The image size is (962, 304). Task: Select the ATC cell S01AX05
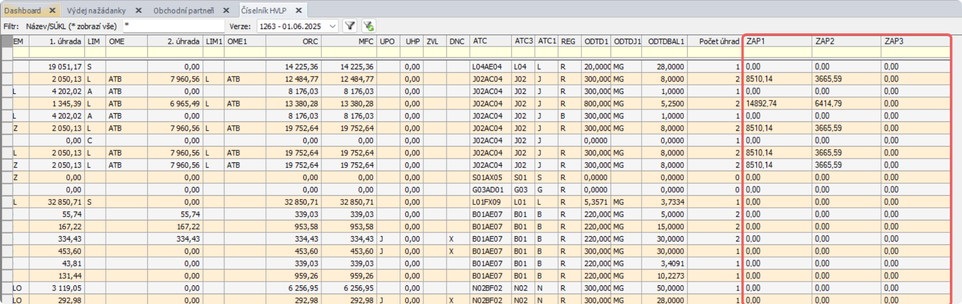click(491, 177)
